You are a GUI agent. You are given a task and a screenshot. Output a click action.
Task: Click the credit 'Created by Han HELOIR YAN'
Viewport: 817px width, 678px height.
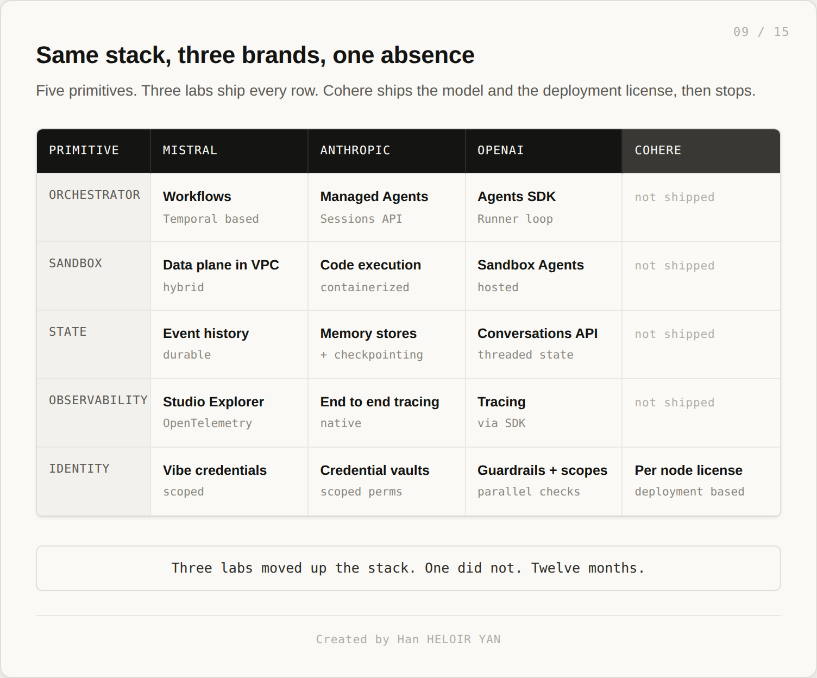point(409,639)
